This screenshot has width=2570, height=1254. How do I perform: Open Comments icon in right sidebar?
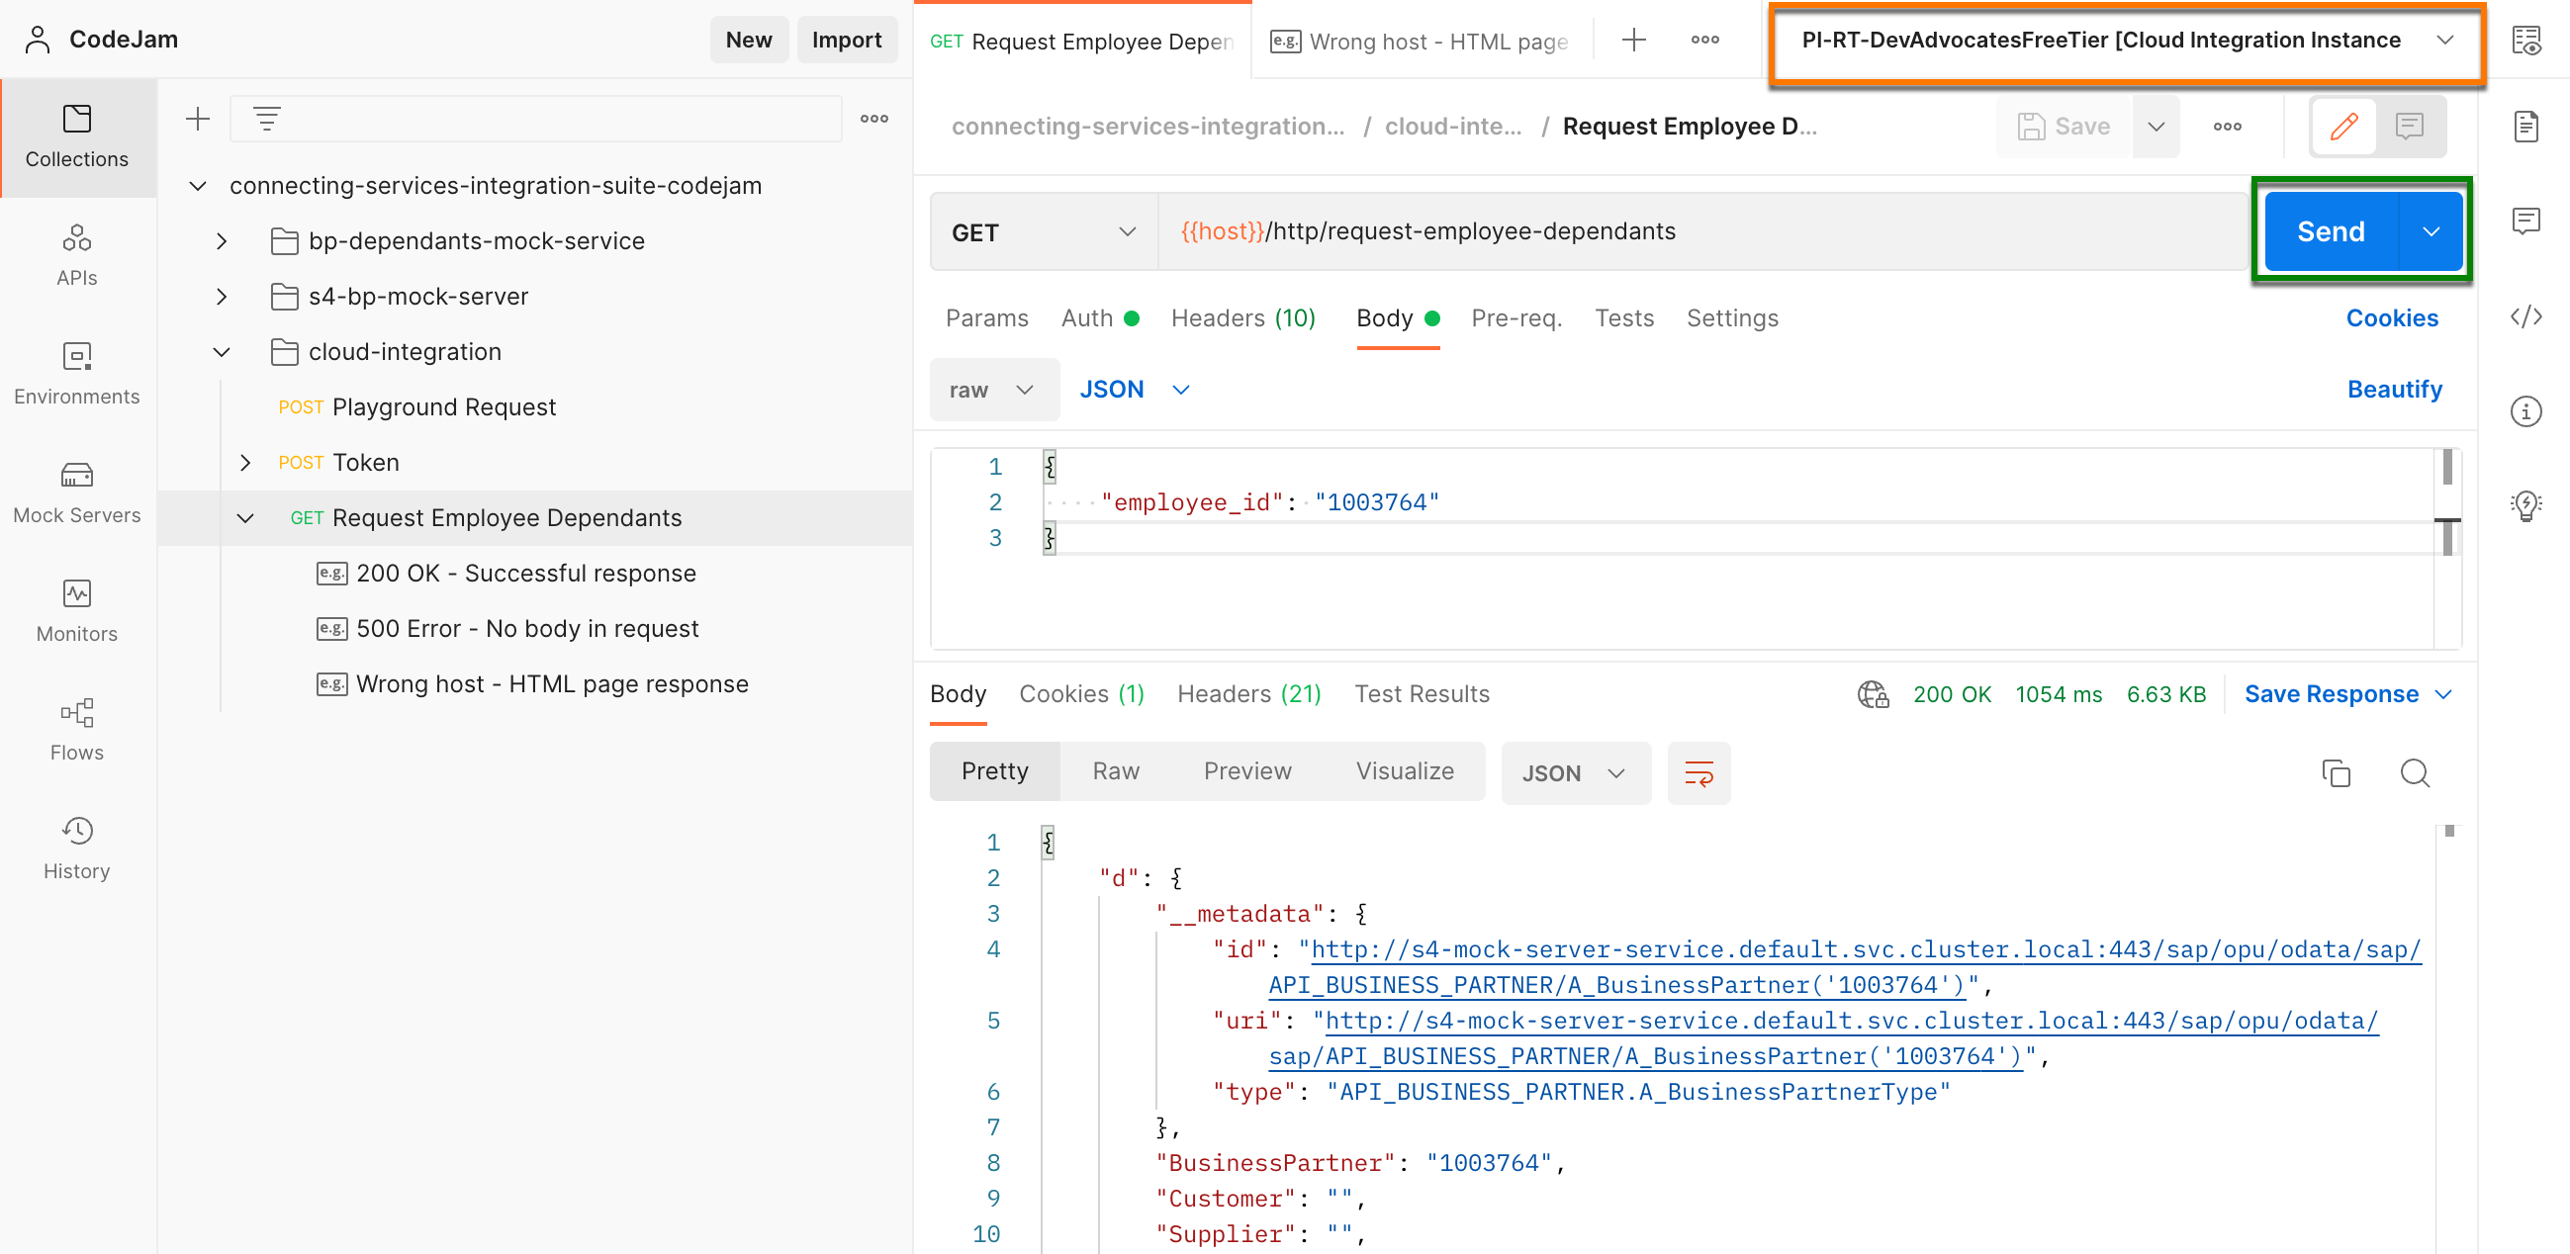click(2526, 221)
